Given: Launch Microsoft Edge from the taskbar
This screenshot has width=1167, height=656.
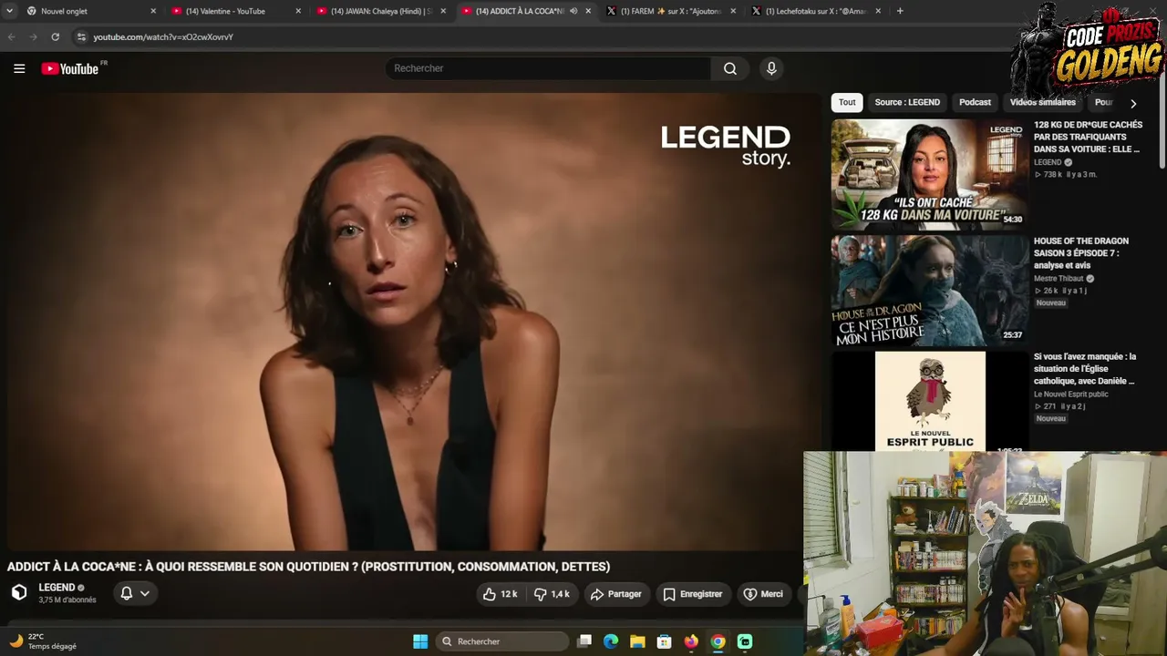Looking at the screenshot, I should point(611,641).
